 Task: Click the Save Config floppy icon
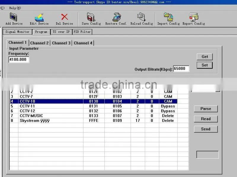click(x=91, y=17)
